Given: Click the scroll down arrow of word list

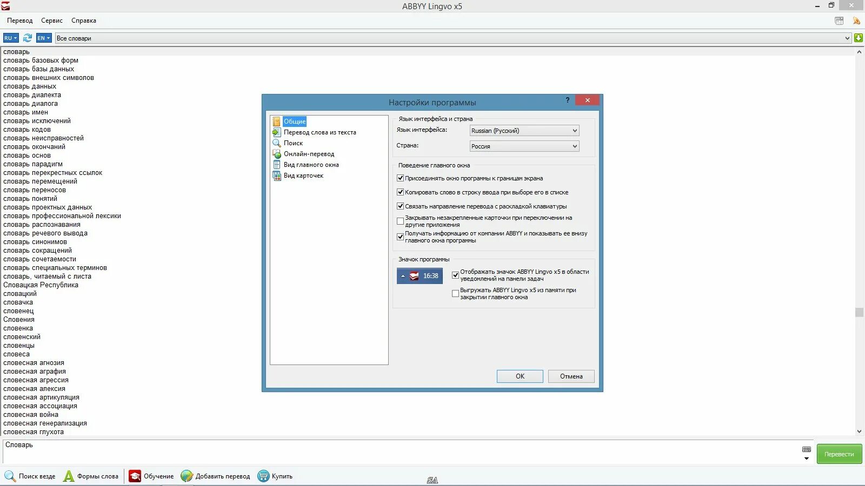Looking at the screenshot, I should tap(859, 431).
